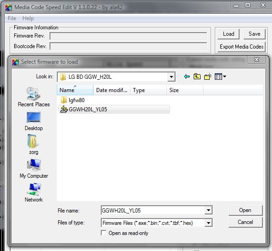Expand the Files of type dropdown

tap(208, 223)
